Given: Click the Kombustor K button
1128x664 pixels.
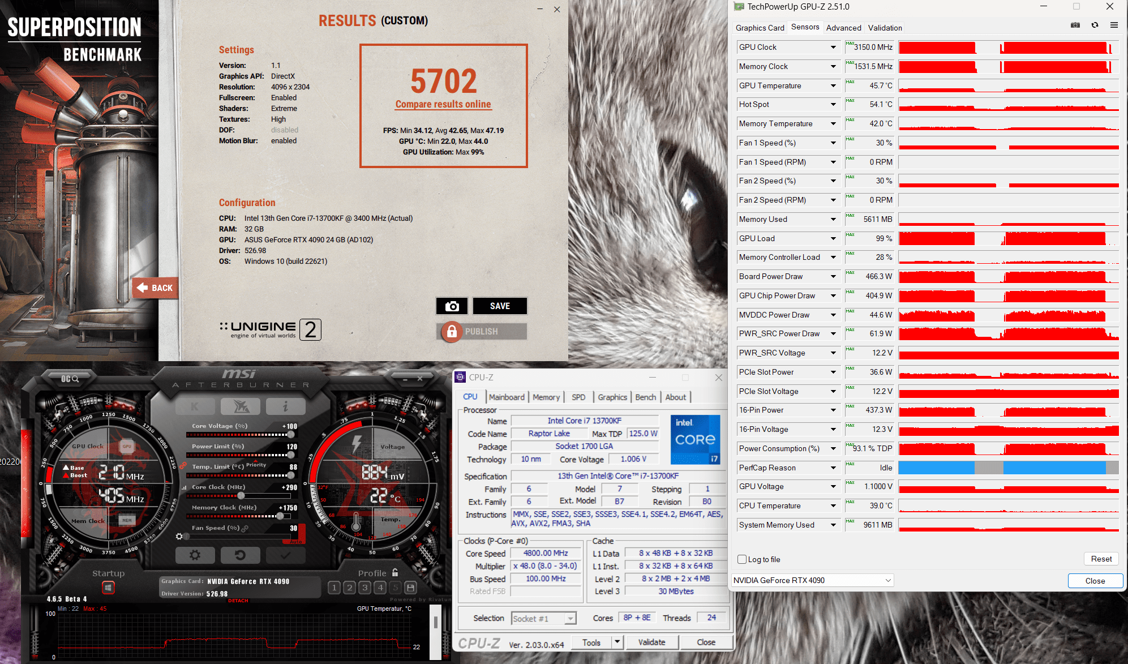Looking at the screenshot, I should coord(195,406).
